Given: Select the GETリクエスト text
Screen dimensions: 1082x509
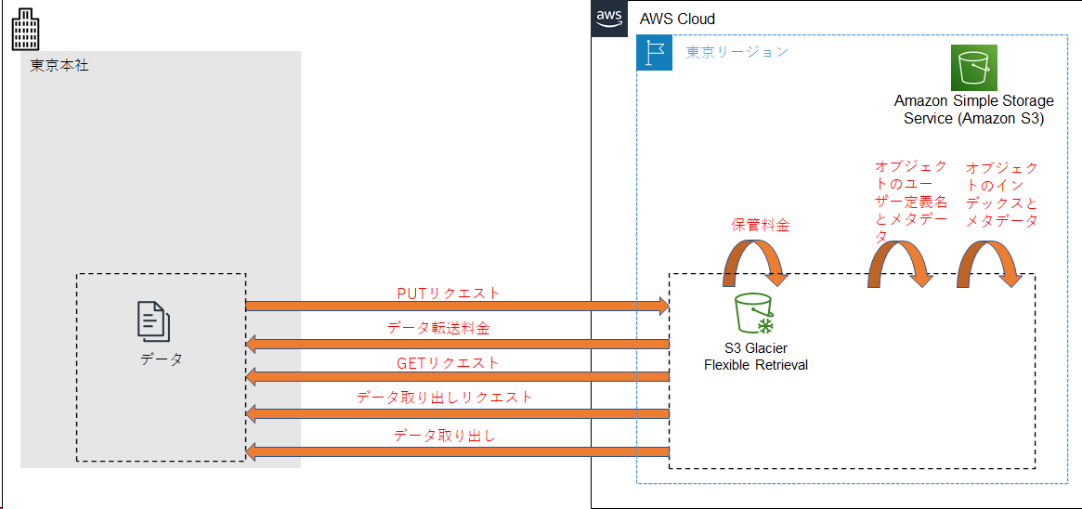Looking at the screenshot, I should coord(448,362).
